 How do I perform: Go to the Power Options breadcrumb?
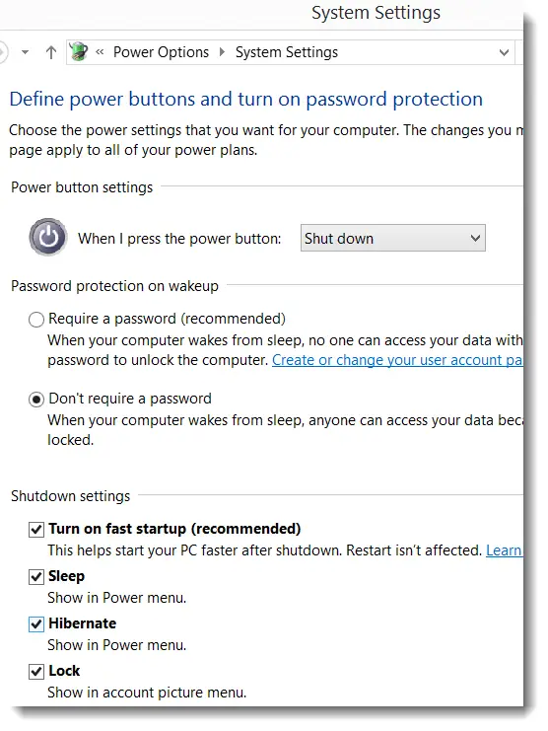click(x=161, y=52)
